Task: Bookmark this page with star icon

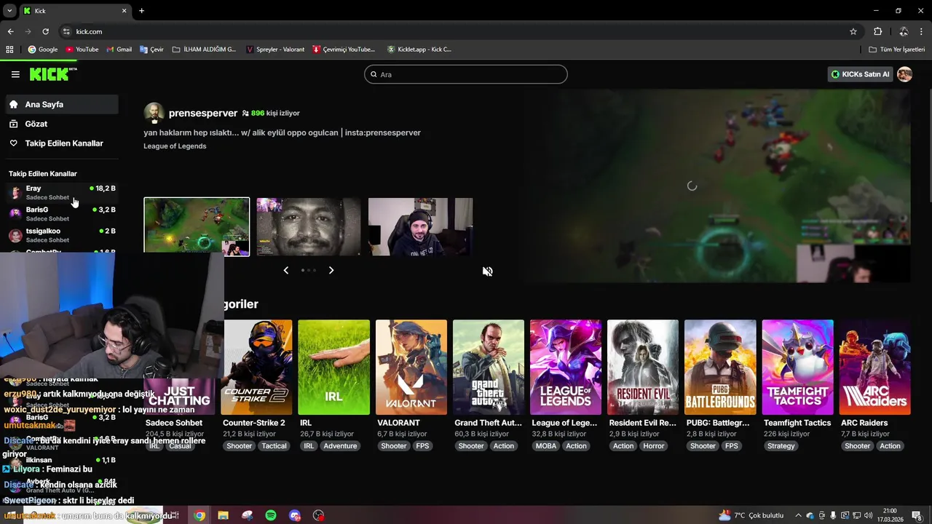Action: [x=853, y=31]
